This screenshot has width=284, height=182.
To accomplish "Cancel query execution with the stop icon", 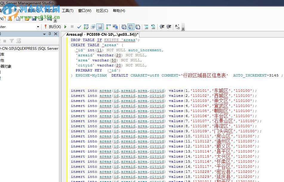I will click(x=72, y=27).
